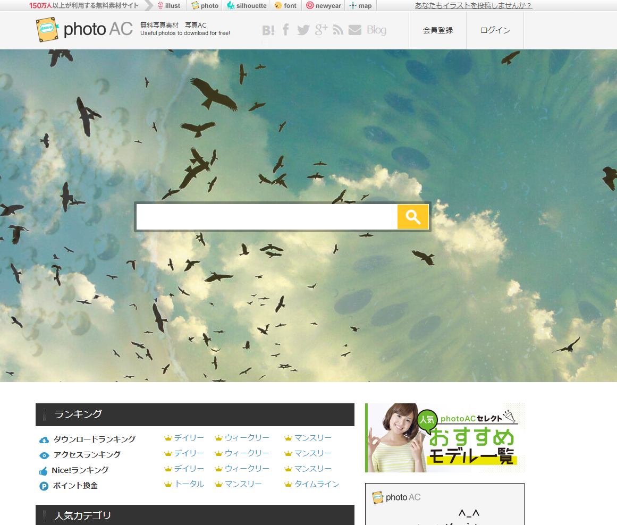Viewport: 617px width, 525px height.
Task: Open the RSS feed icon
Action: point(338,30)
